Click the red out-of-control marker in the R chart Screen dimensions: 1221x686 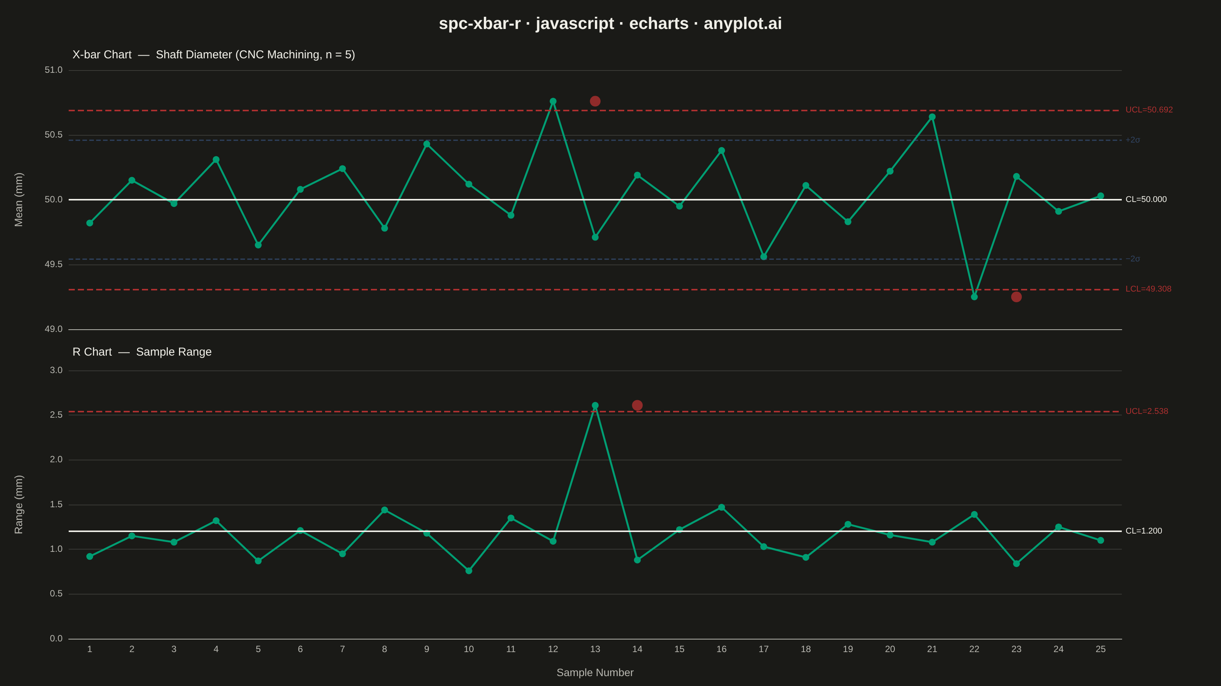[637, 405]
